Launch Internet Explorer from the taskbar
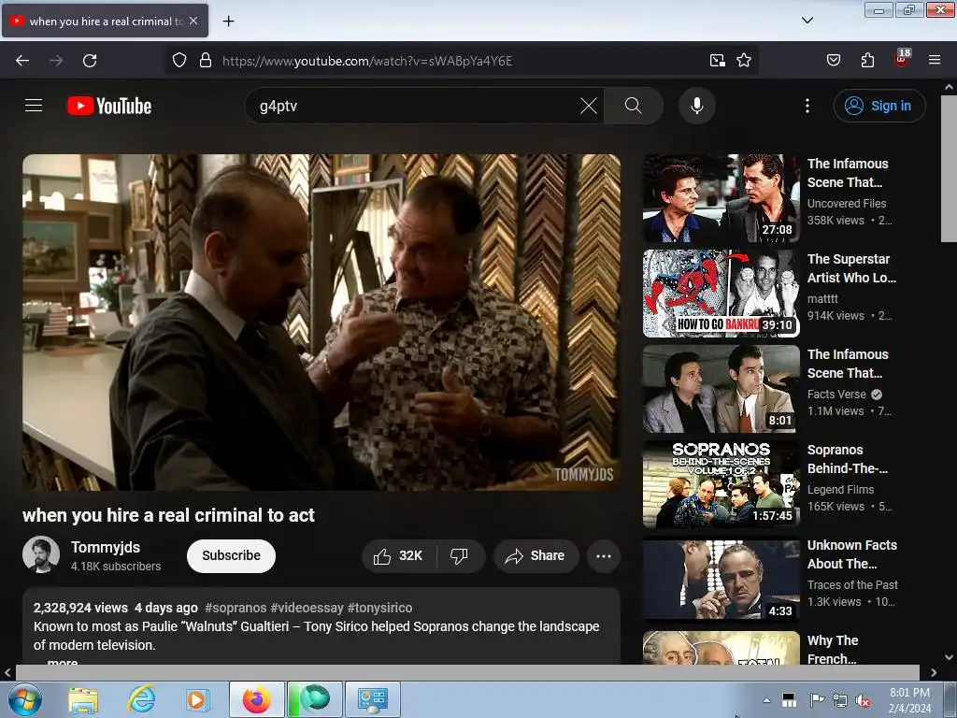 tap(141, 699)
